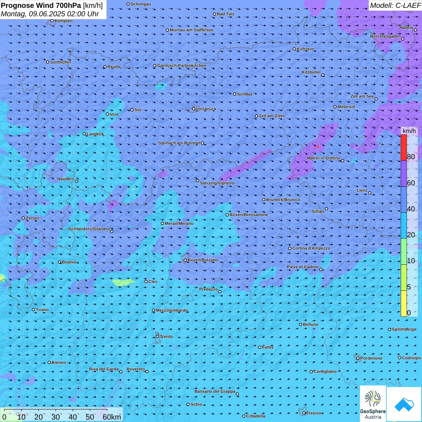
Task: Click the 'Belluno' city label
Action: click(311, 324)
